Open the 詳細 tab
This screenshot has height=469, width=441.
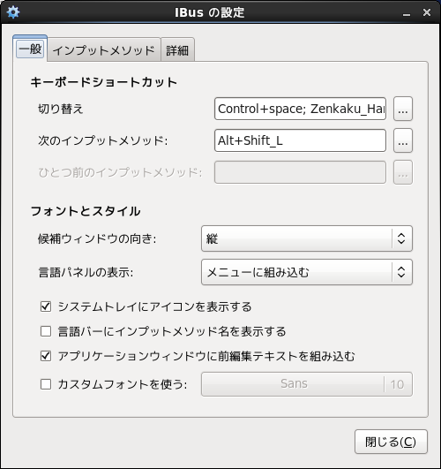click(177, 50)
